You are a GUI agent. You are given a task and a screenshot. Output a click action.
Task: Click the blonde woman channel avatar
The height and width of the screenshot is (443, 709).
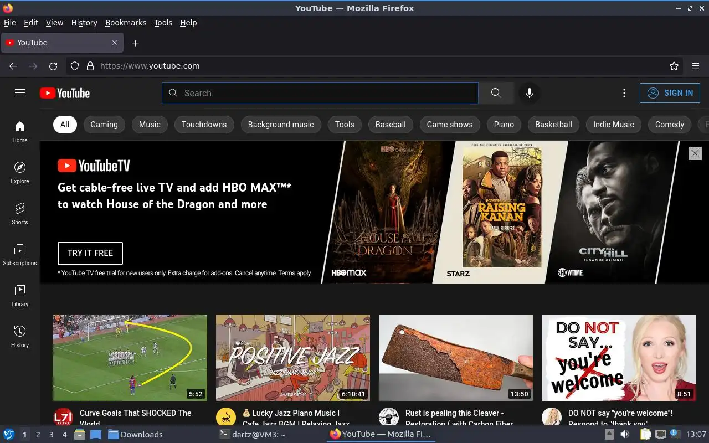pos(552,418)
